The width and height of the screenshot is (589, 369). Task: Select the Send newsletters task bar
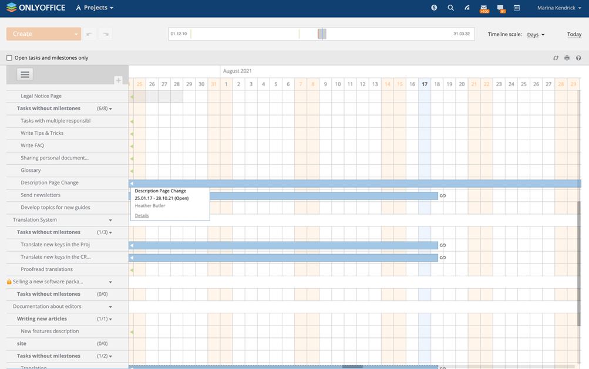[323, 195]
